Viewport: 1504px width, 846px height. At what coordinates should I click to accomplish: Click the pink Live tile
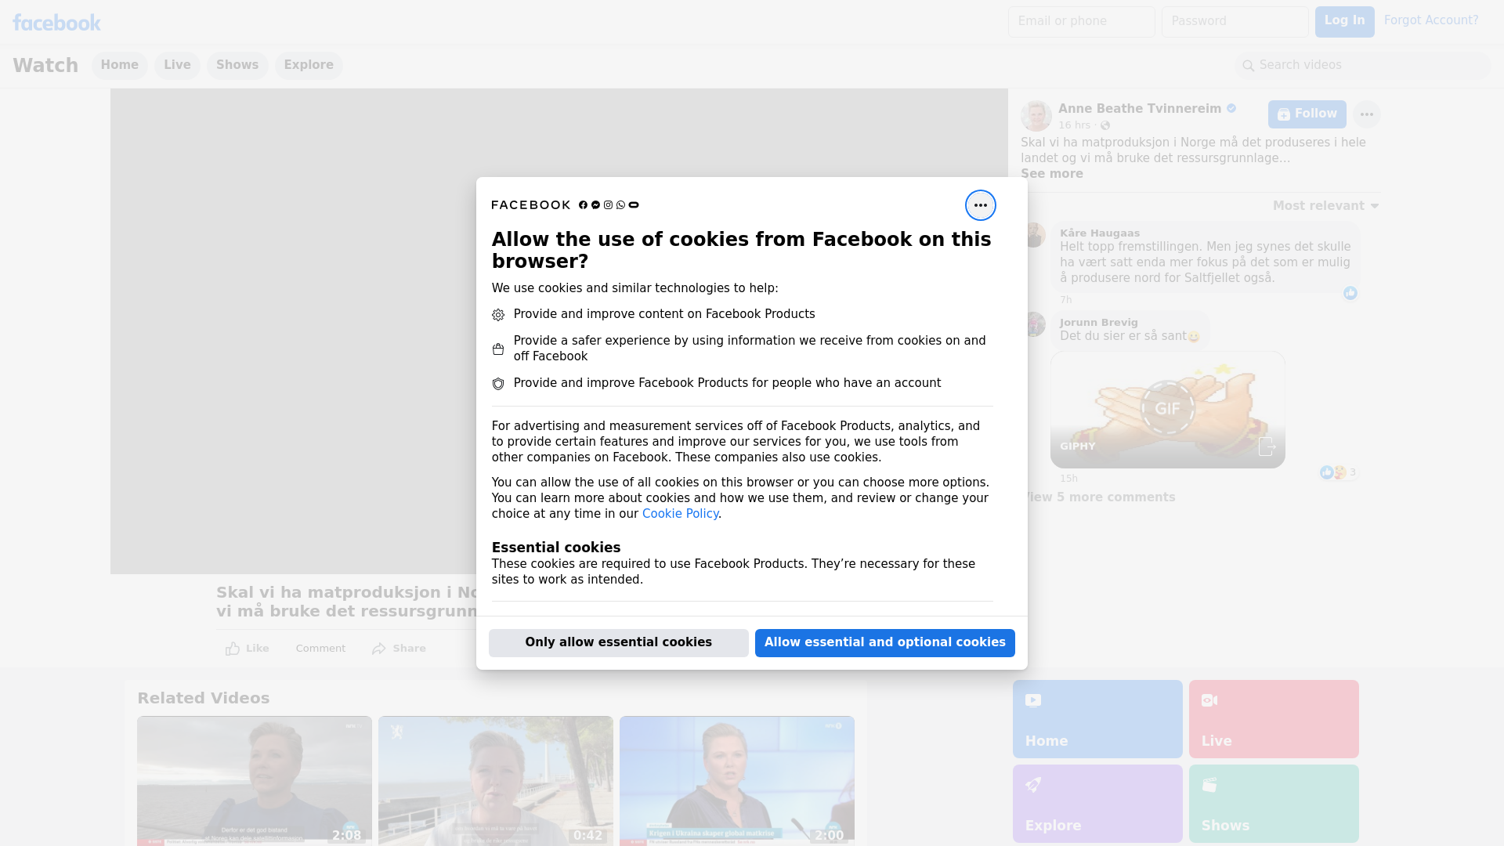(1274, 719)
